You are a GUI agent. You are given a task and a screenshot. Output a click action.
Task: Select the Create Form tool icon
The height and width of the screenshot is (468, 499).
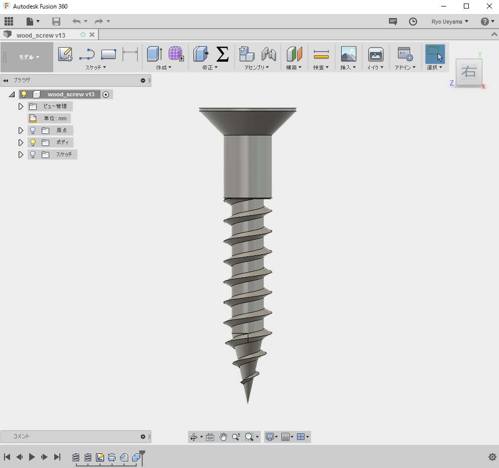(x=176, y=54)
